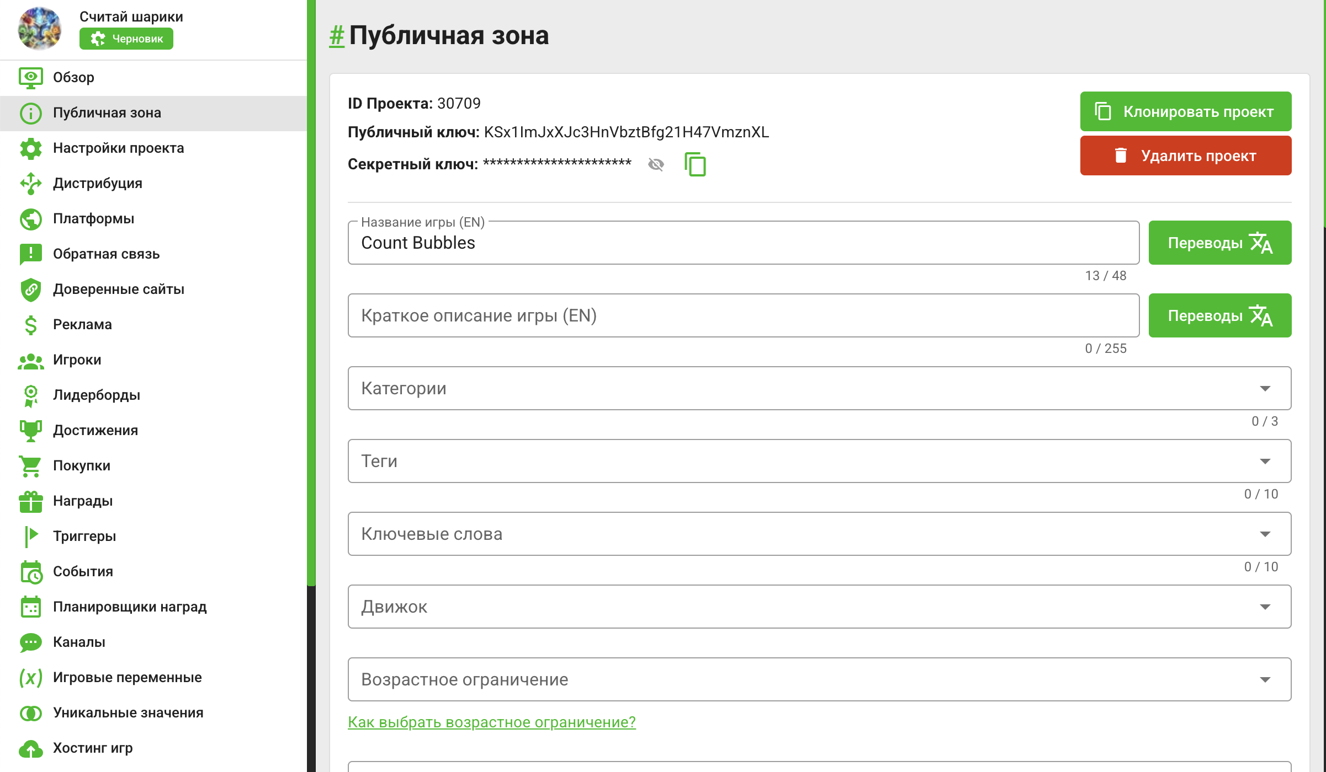This screenshot has width=1326, height=772.
Task: Open Хостинг игр menu item
Action: [x=153, y=748]
